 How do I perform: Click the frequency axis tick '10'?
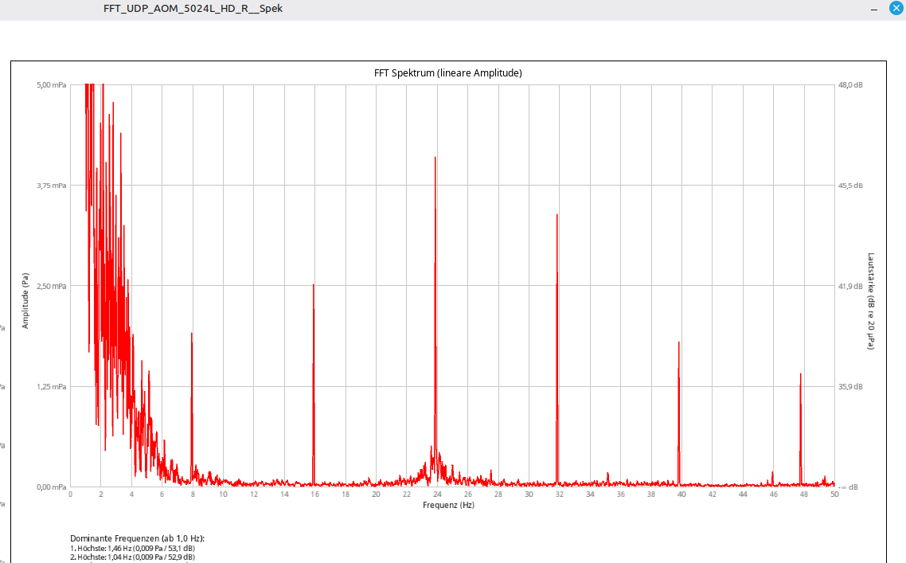pos(223,495)
